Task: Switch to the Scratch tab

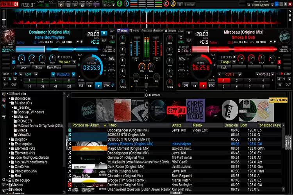Action: [x=146, y=30]
